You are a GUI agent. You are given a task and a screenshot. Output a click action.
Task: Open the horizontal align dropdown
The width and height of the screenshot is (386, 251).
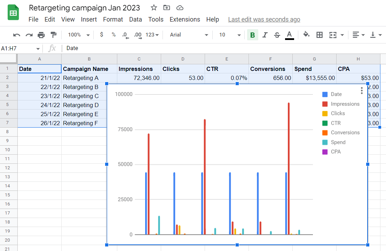click(x=359, y=35)
